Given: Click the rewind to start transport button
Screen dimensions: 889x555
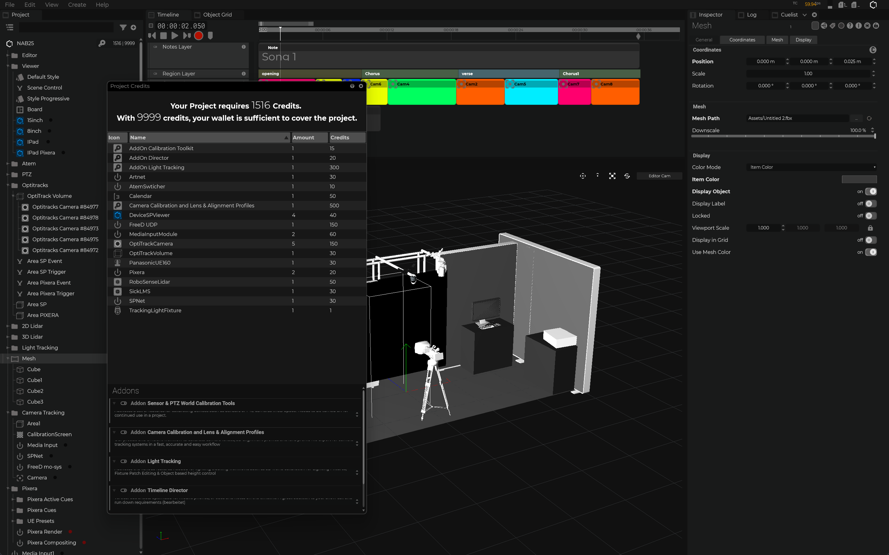Looking at the screenshot, I should tap(152, 35).
